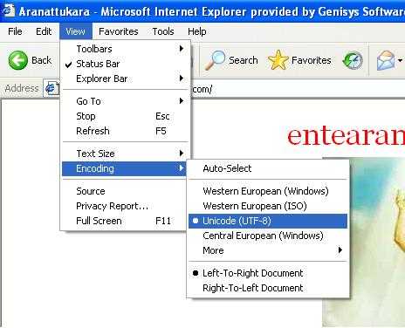Click the Mail envelope icon
The image size is (405, 328).
pyautogui.click(x=386, y=60)
